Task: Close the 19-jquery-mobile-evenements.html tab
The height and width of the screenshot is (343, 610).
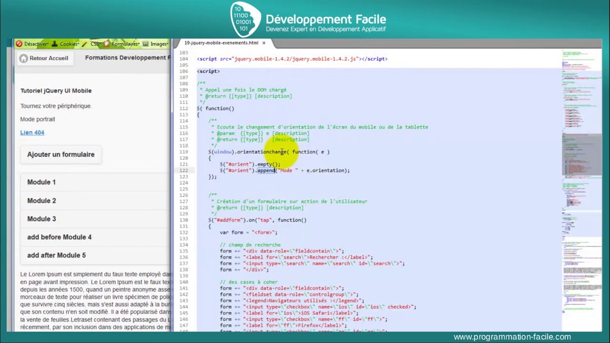Action: pos(264,43)
